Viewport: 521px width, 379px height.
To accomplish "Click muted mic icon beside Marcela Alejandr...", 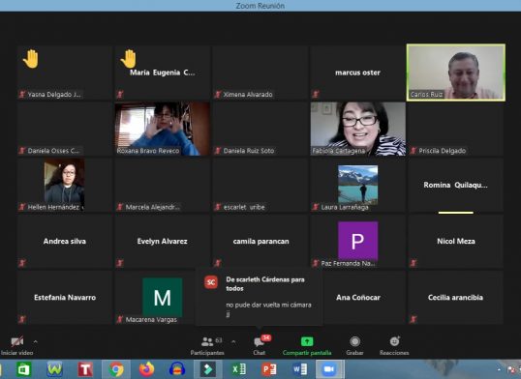I will coord(120,207).
